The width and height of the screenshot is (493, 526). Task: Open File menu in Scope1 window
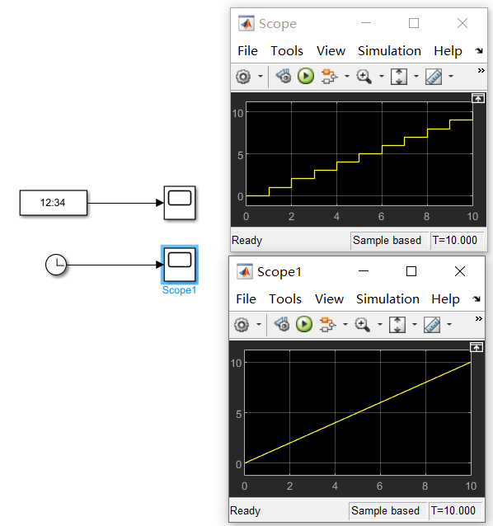coord(246,299)
